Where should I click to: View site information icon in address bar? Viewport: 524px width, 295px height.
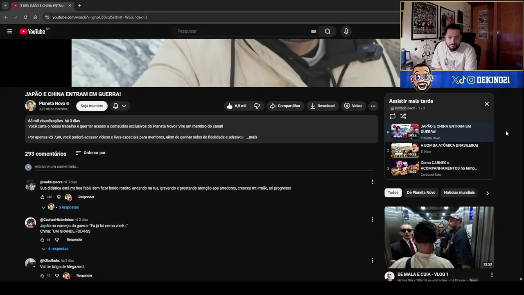[x=47, y=17]
